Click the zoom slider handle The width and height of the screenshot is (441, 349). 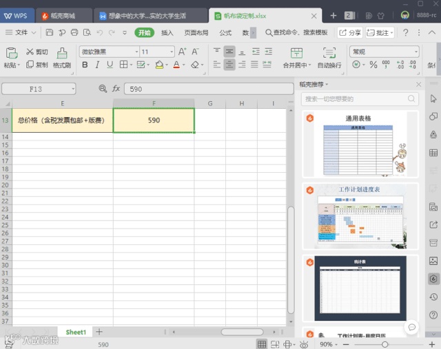pos(384,344)
